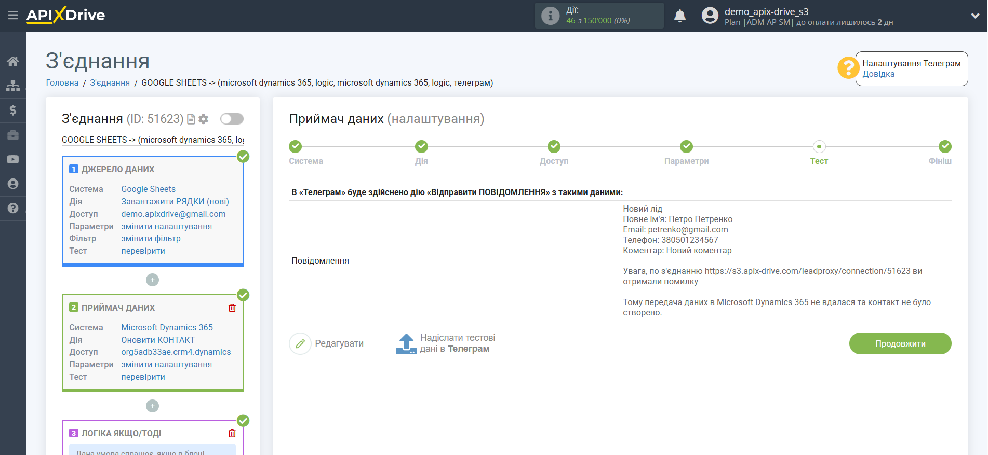Click the upload send test data icon
The width and height of the screenshot is (988, 455).
click(406, 343)
